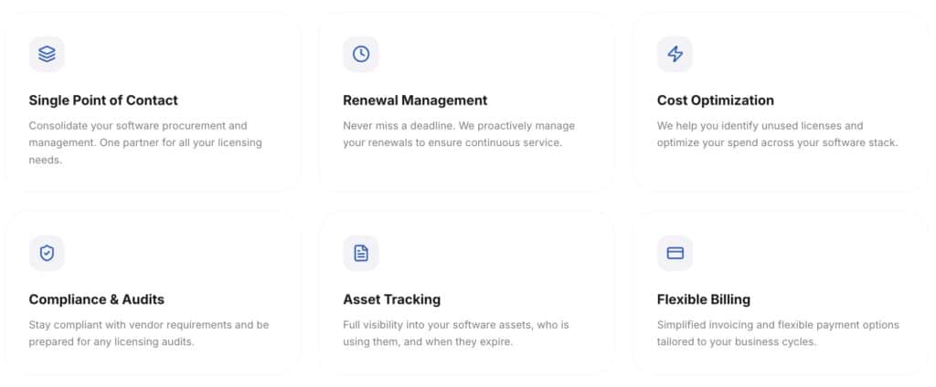Select the Renewal Management heading

click(415, 100)
